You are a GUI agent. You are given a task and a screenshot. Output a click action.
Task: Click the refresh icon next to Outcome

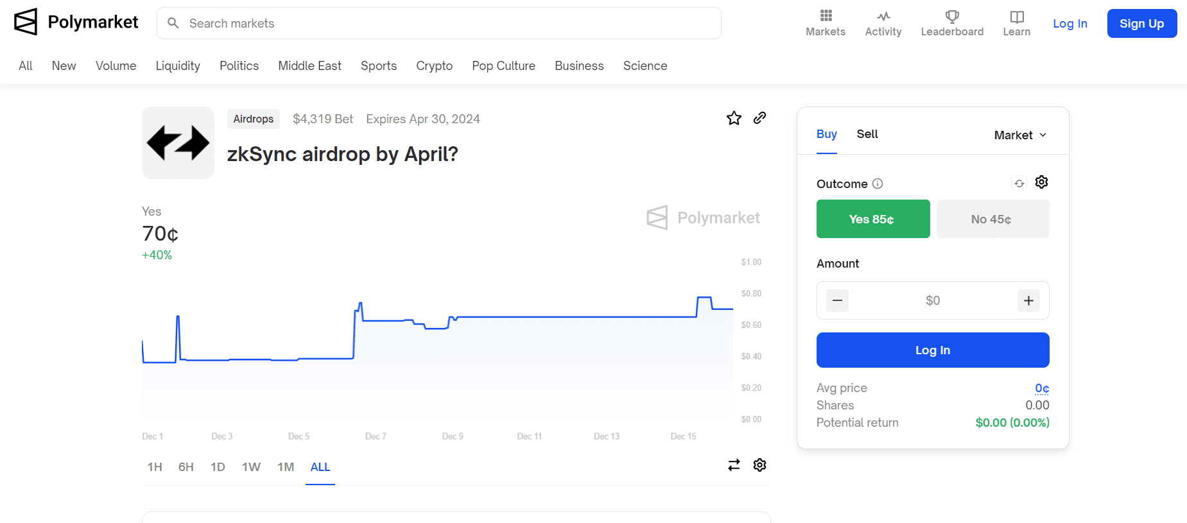(x=1019, y=184)
